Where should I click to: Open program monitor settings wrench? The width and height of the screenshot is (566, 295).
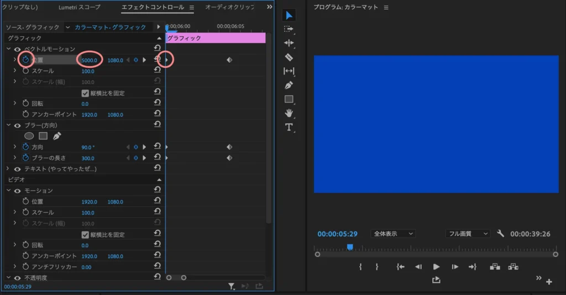click(500, 233)
